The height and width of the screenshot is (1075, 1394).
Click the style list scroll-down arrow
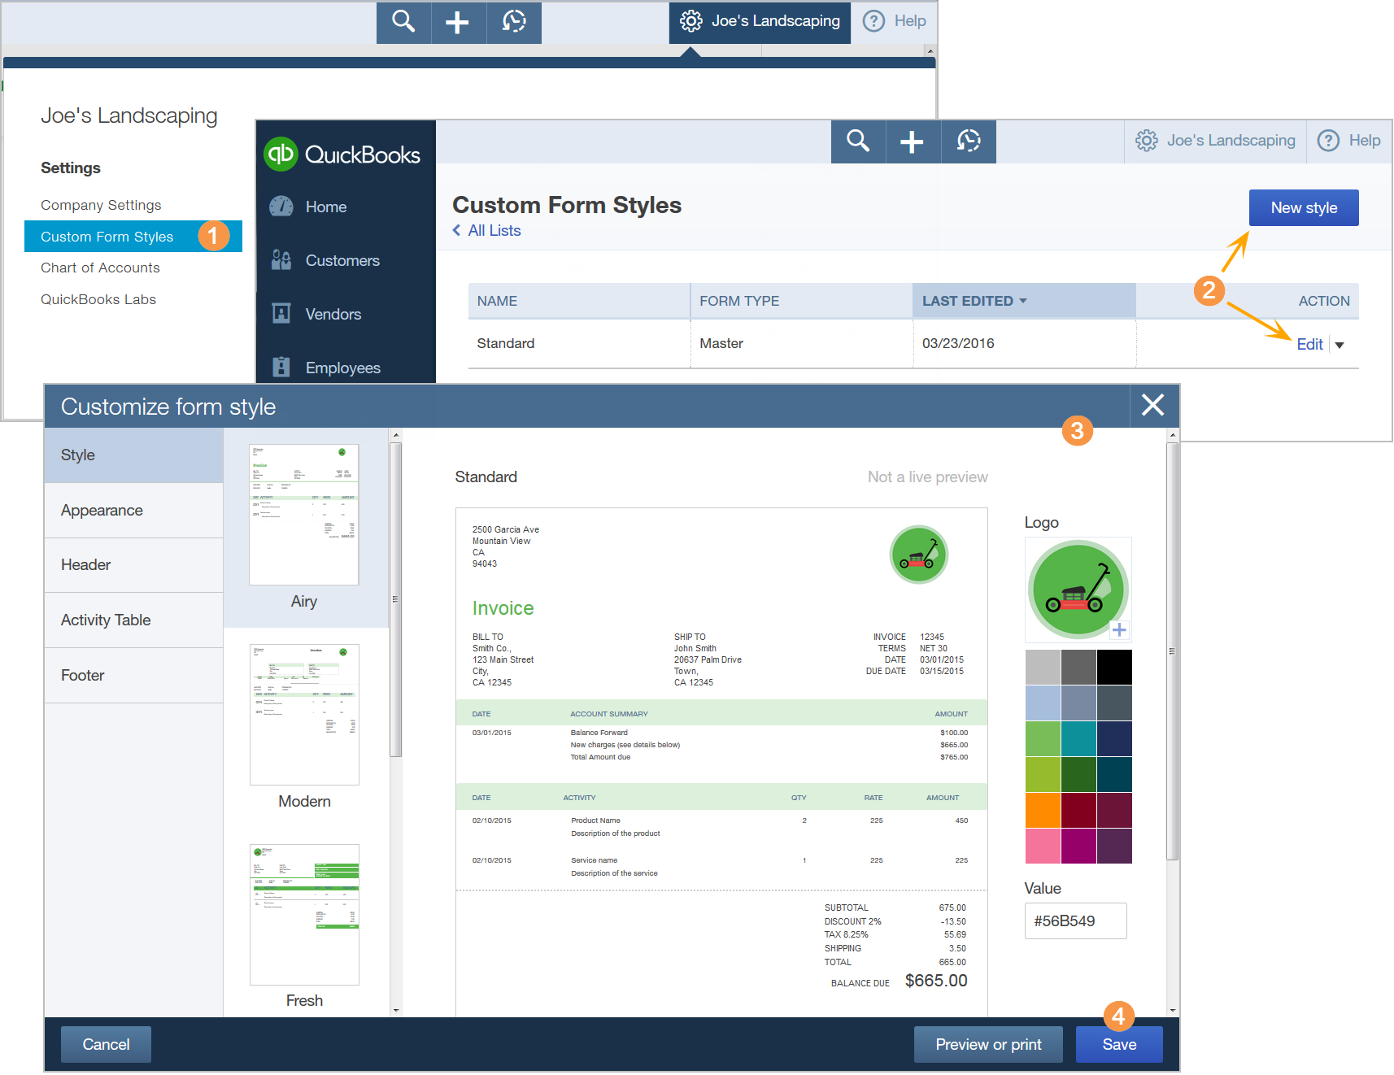(396, 1010)
